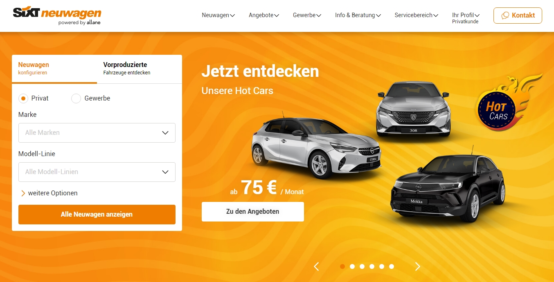
Task: Click the Sixt neuwagen logo
Action: point(57,16)
